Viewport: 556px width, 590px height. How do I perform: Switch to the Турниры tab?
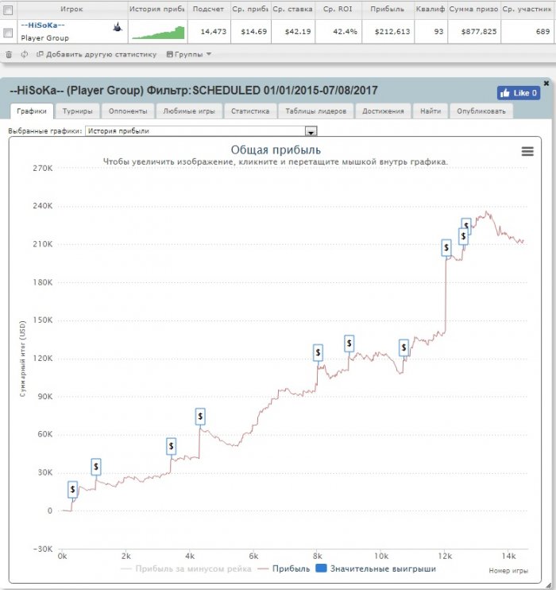click(x=77, y=111)
